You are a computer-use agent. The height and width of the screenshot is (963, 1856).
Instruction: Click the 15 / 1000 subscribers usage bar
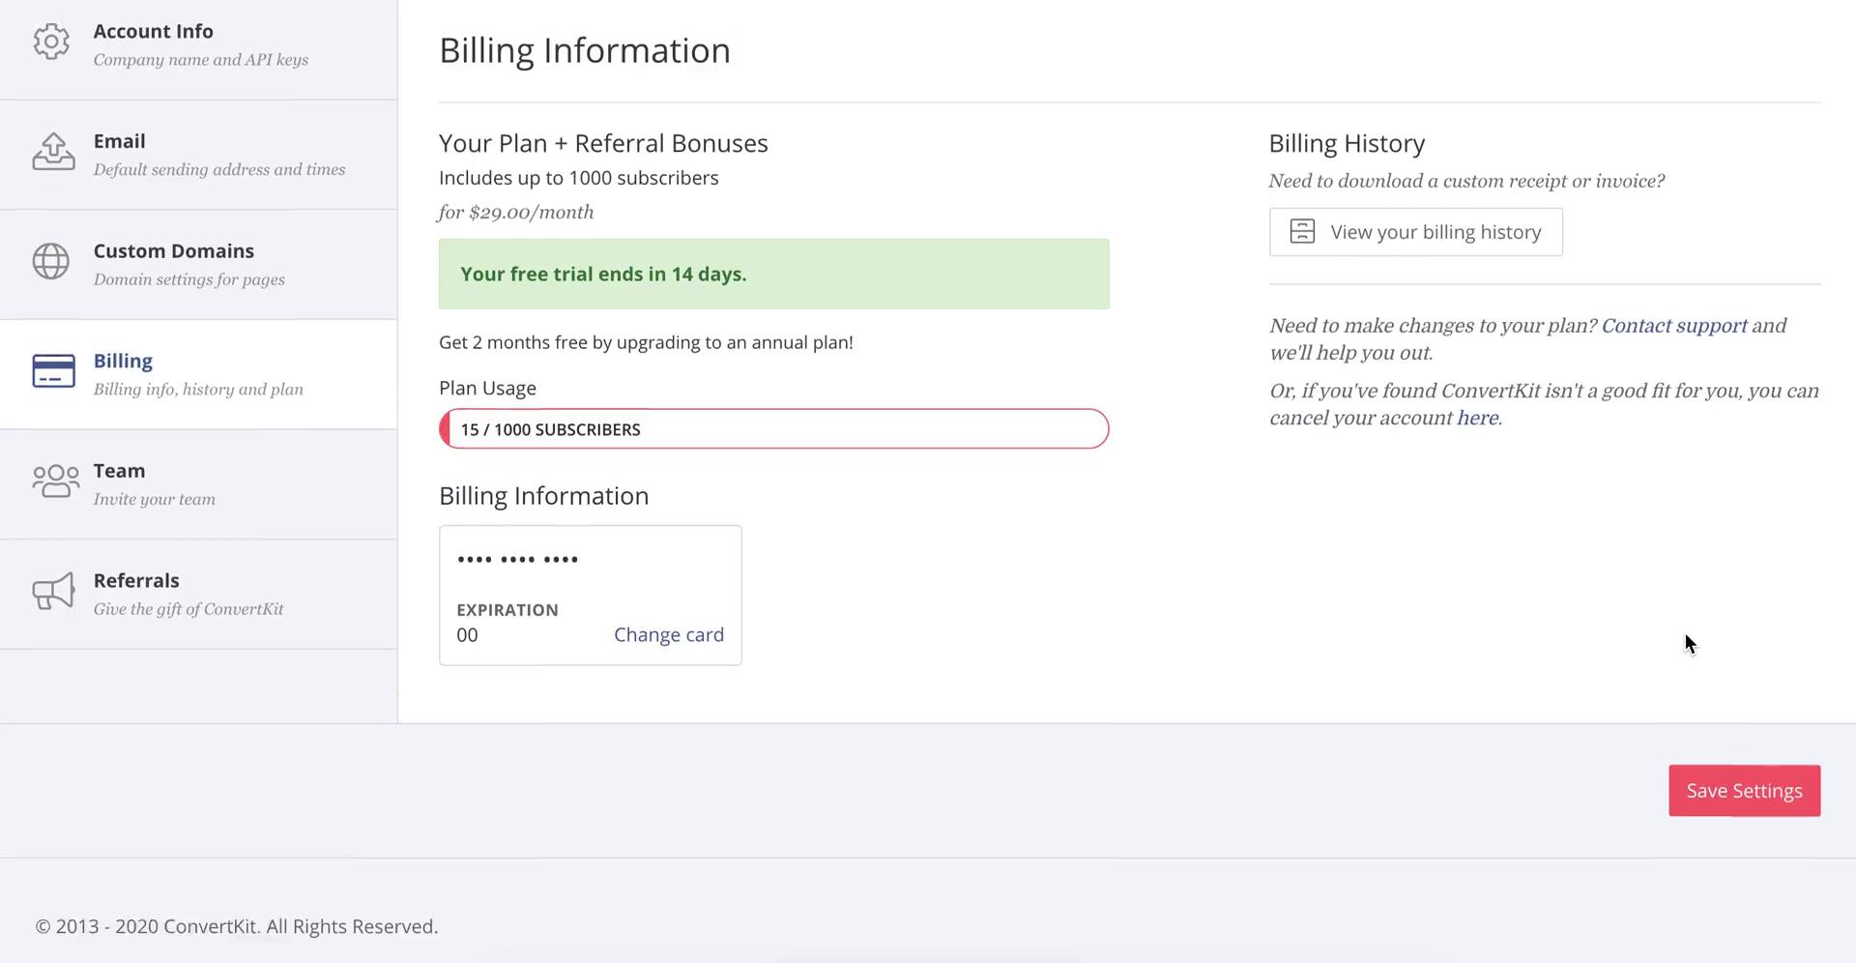773,429
